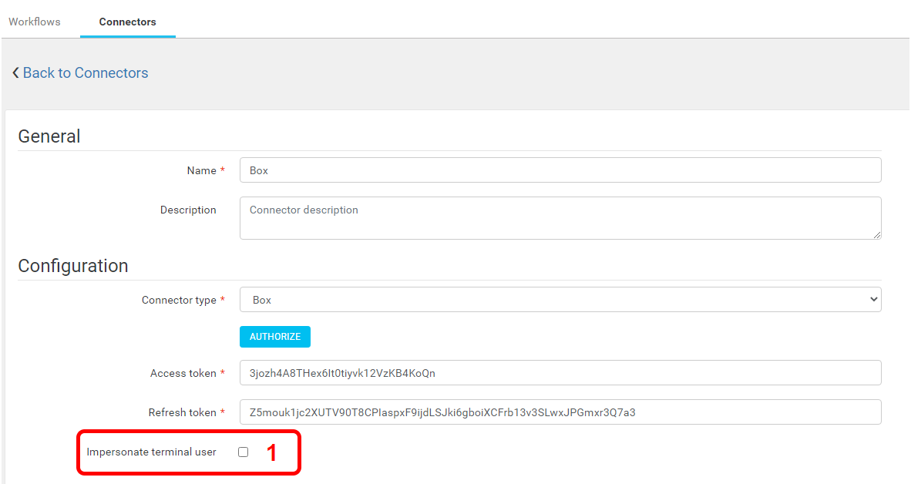Click the back chevron arrow icon
The height and width of the screenshot is (484, 911).
[x=15, y=72]
